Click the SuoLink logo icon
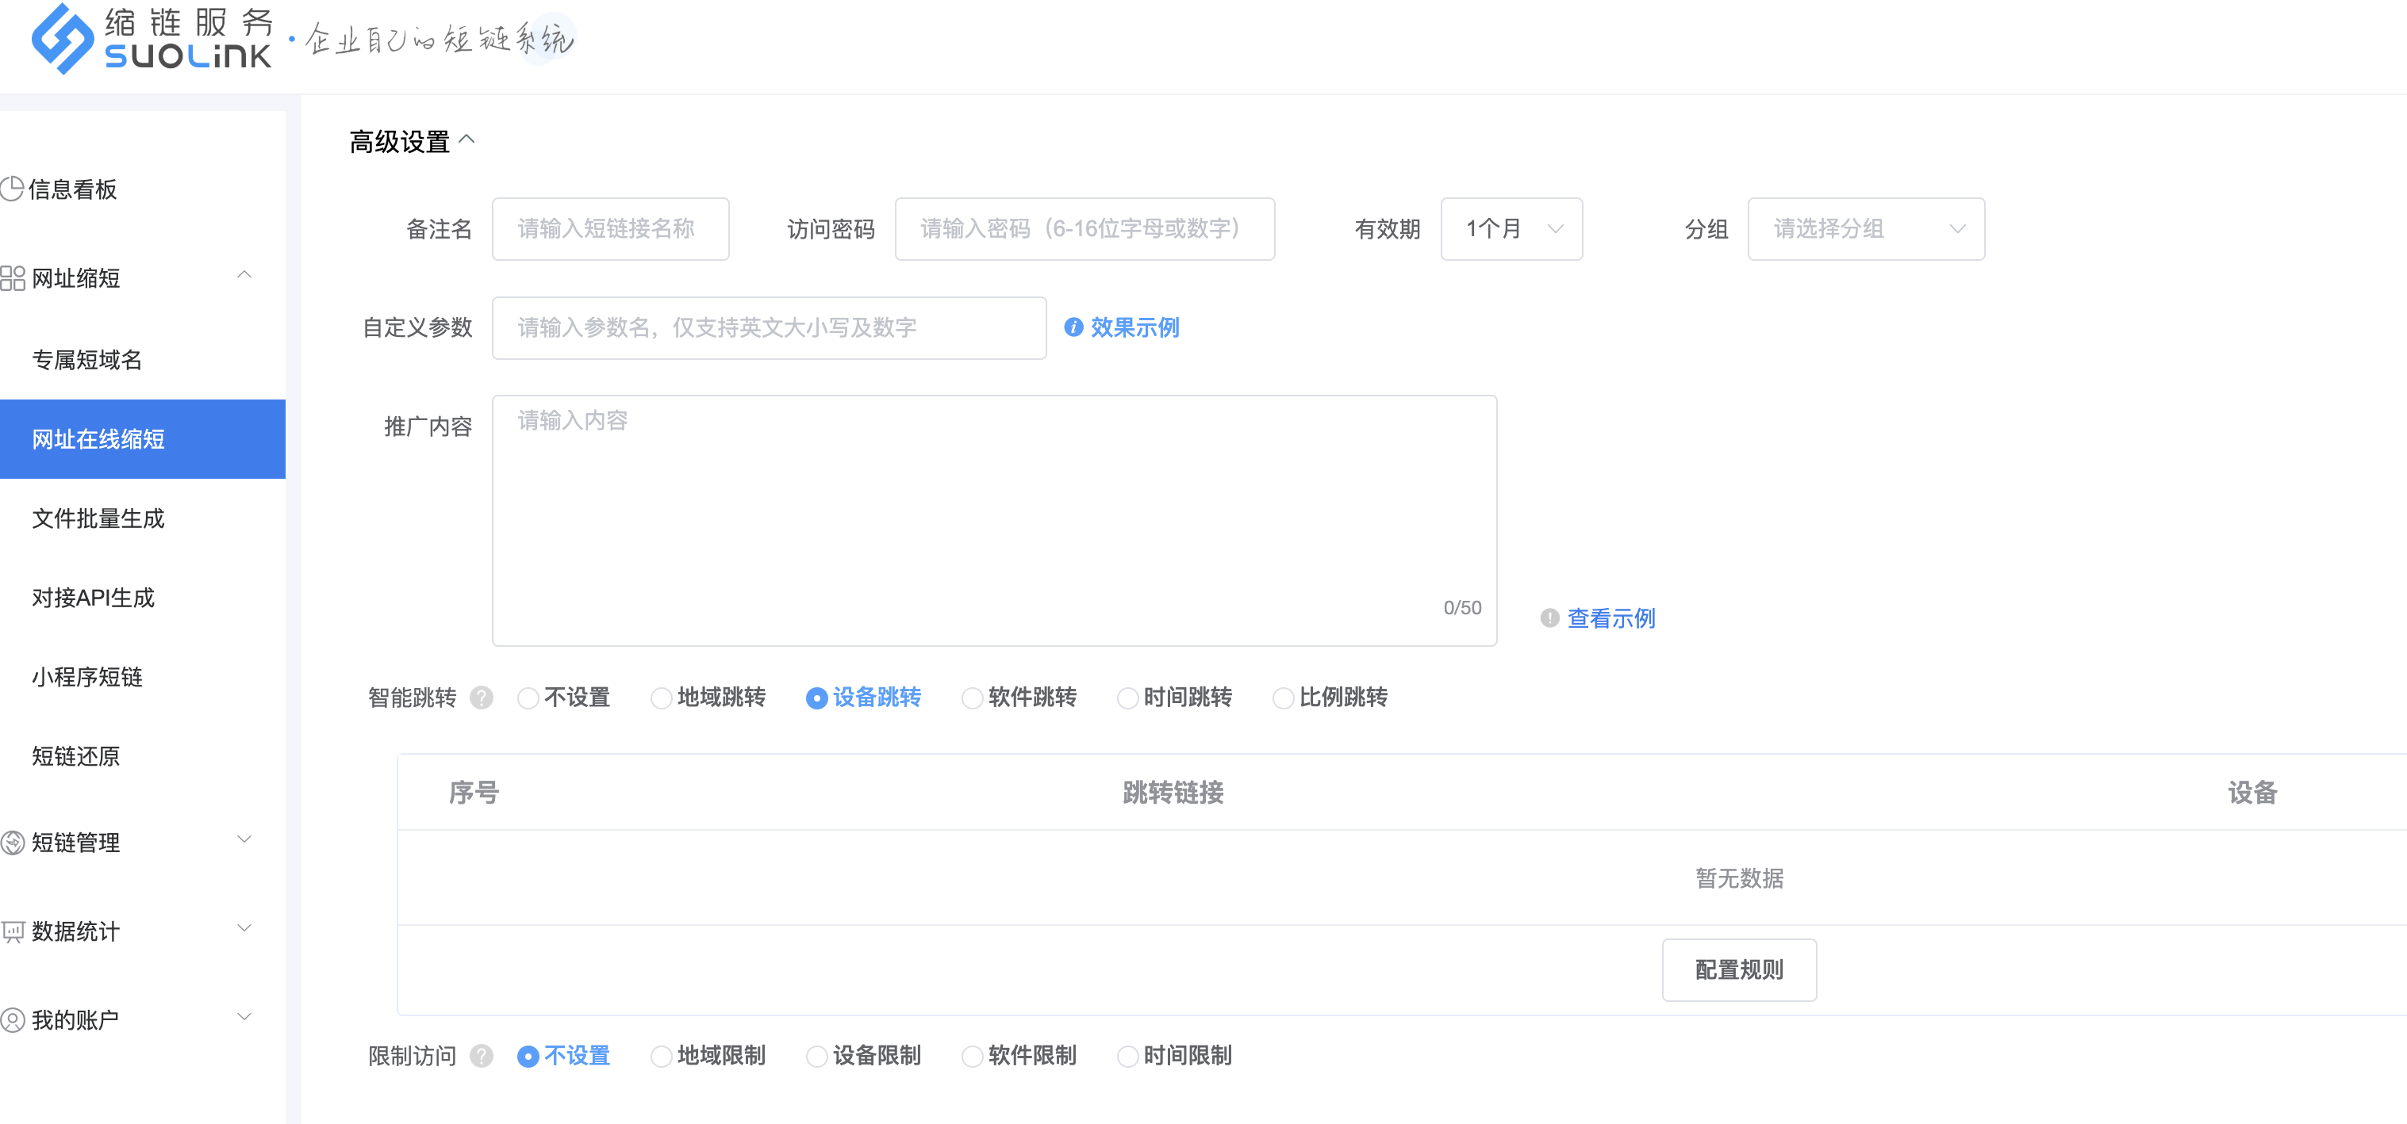Image resolution: width=2407 pixels, height=1124 pixels. [x=62, y=39]
